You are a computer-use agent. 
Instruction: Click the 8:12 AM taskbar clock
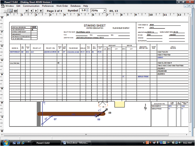click(187, 143)
